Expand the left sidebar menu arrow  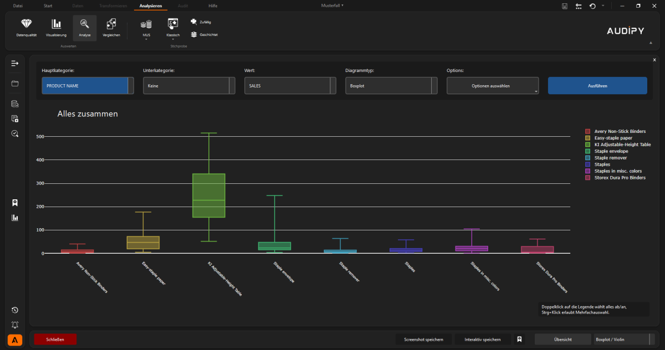[x=15, y=64]
